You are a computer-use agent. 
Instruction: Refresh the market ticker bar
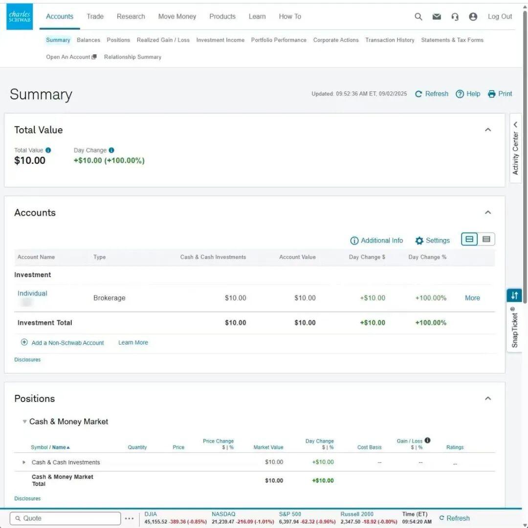click(454, 518)
